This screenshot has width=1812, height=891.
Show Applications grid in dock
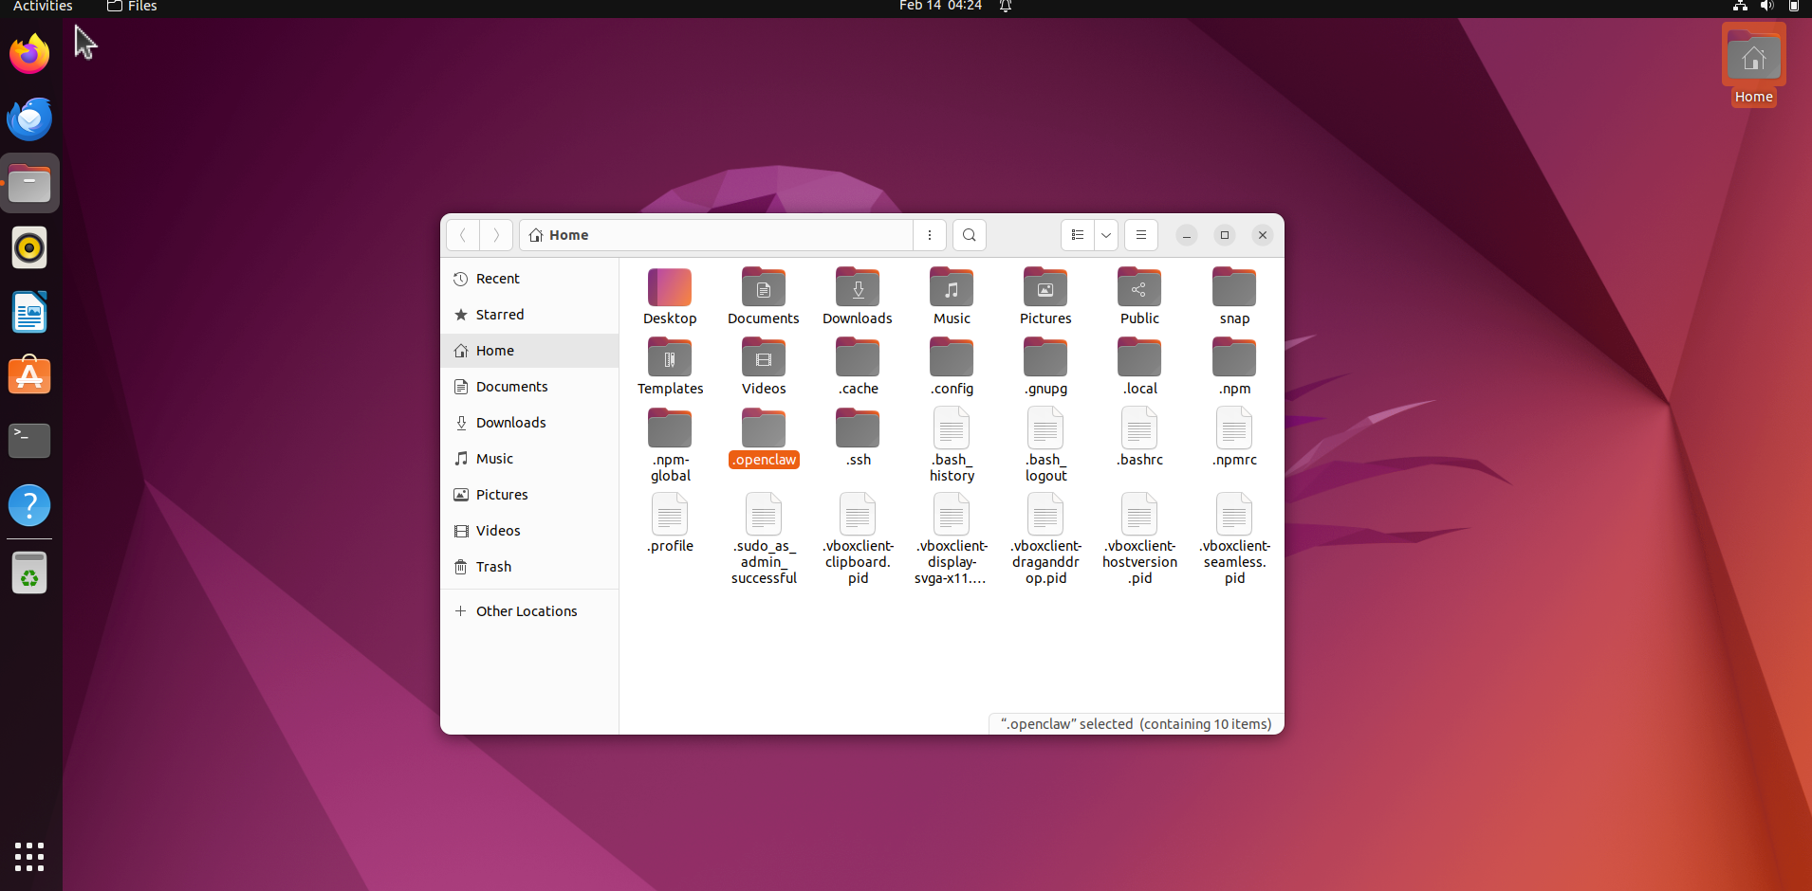(x=29, y=857)
